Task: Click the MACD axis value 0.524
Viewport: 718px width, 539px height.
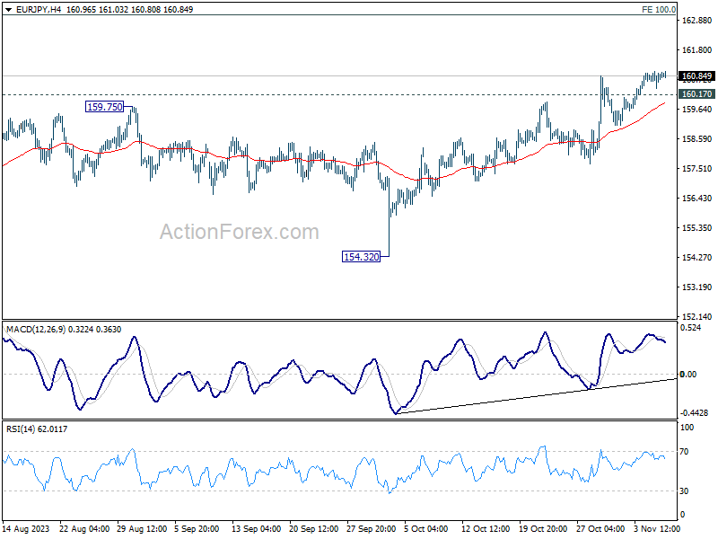Action: [x=690, y=328]
